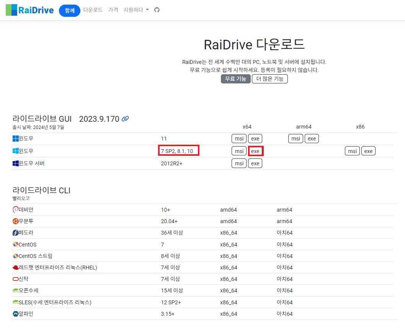This screenshot has width=405, height=328.
Task: Select the 가격 menu item
Action: 113,10
